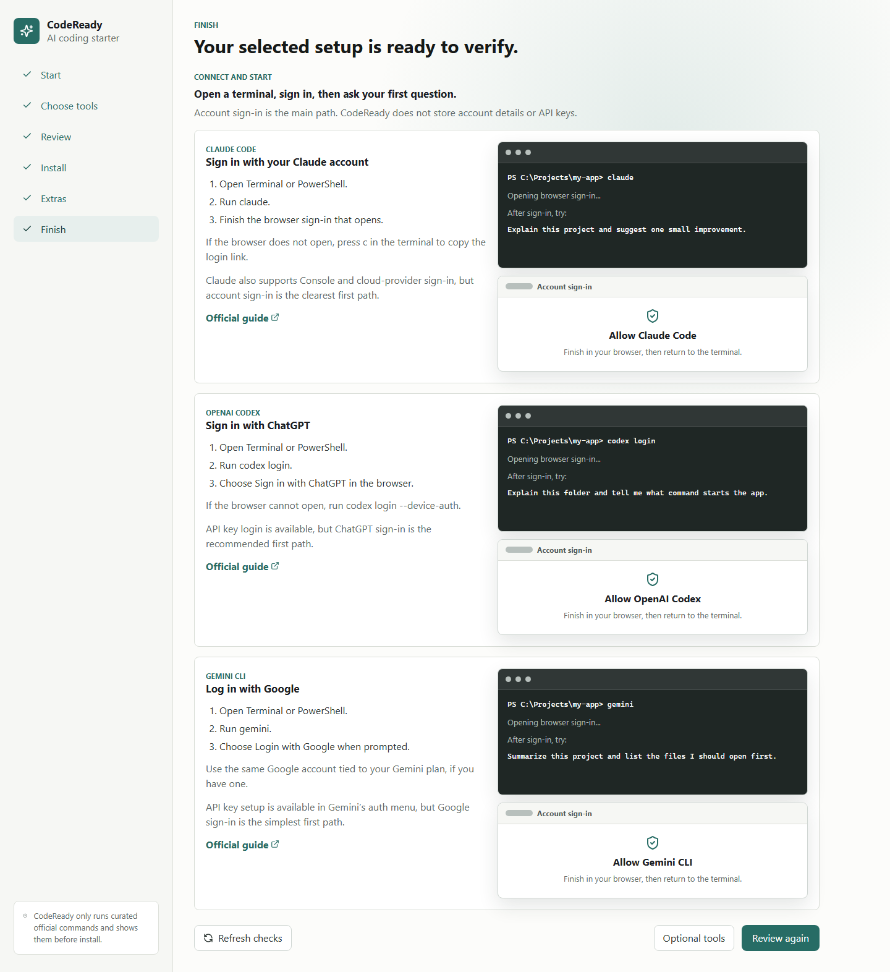Click the shield icon above Allow Claude Code

[x=653, y=316]
